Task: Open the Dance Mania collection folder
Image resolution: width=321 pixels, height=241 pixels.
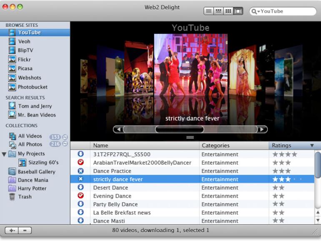Action: tap(33, 180)
